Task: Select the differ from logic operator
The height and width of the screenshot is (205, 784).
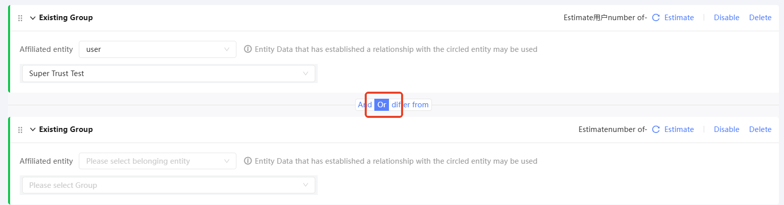Action: (410, 105)
